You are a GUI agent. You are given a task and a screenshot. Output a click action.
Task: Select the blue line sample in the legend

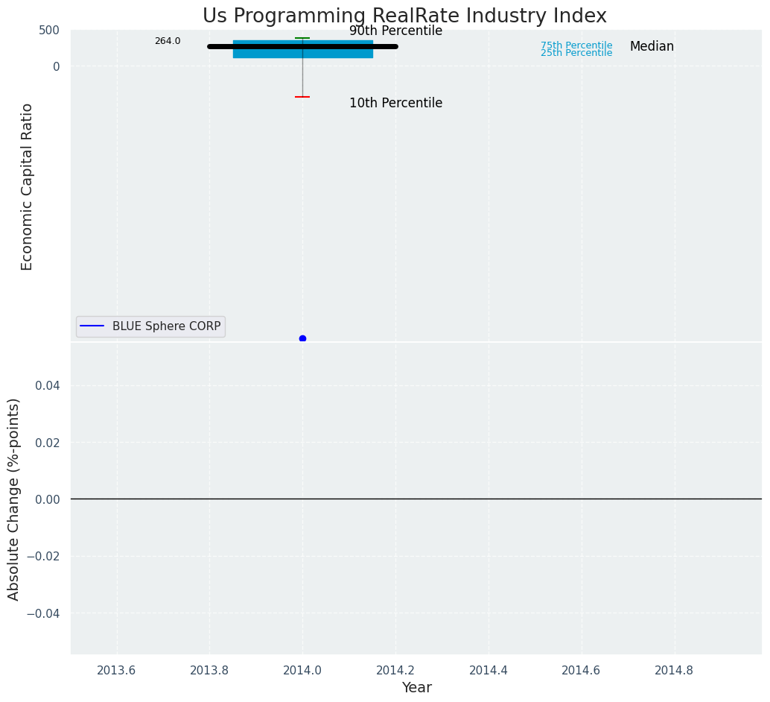pos(92,326)
